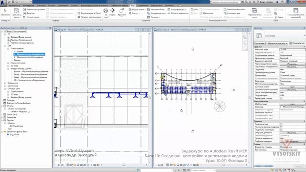Click the Применить apply button

point(299,166)
